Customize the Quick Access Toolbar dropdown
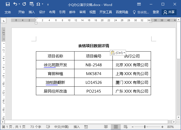 pos(48,5)
